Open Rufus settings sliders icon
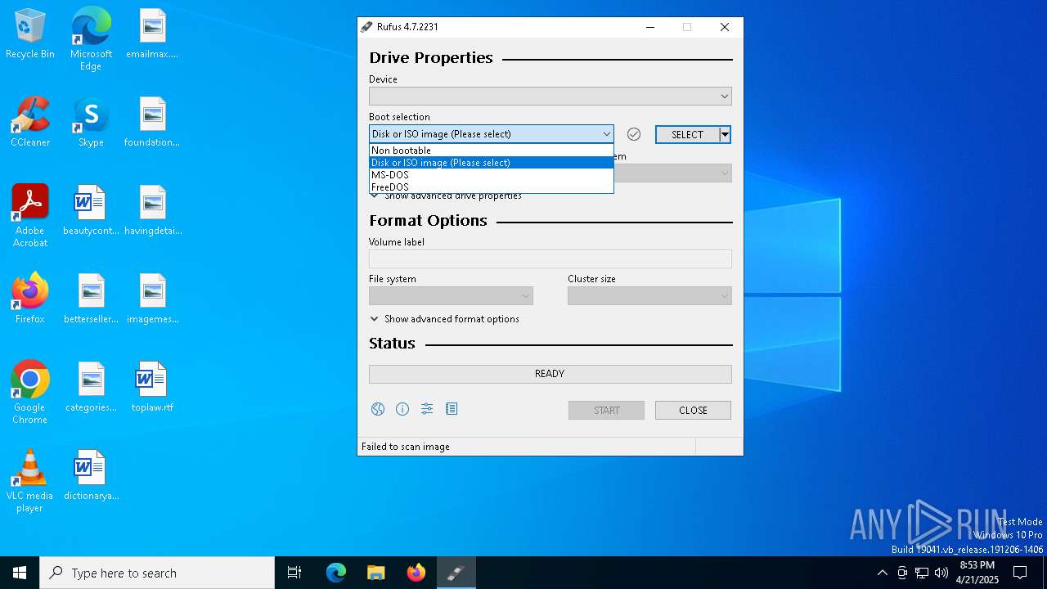 pos(427,409)
